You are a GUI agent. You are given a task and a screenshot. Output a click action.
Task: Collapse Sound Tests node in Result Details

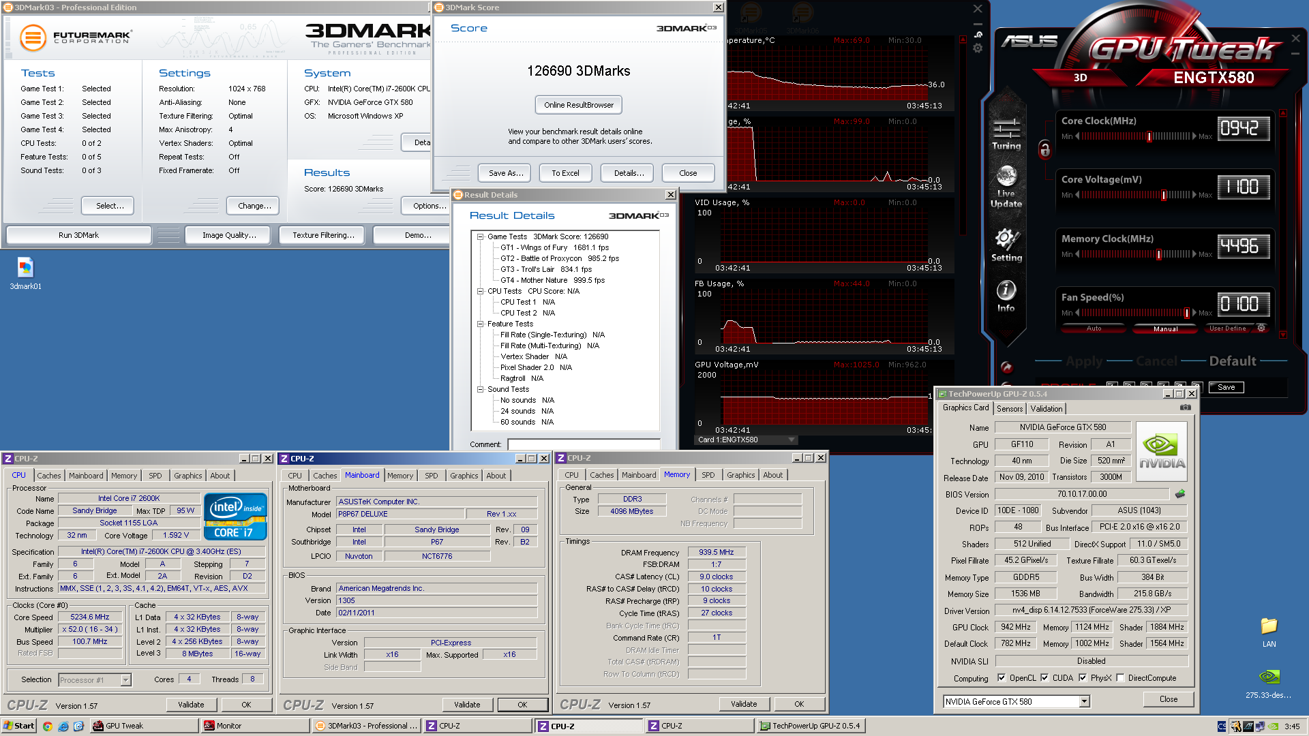pos(480,390)
